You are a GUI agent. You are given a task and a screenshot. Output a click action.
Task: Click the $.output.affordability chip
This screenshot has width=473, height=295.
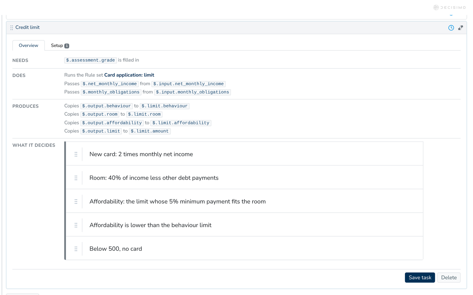(112, 123)
